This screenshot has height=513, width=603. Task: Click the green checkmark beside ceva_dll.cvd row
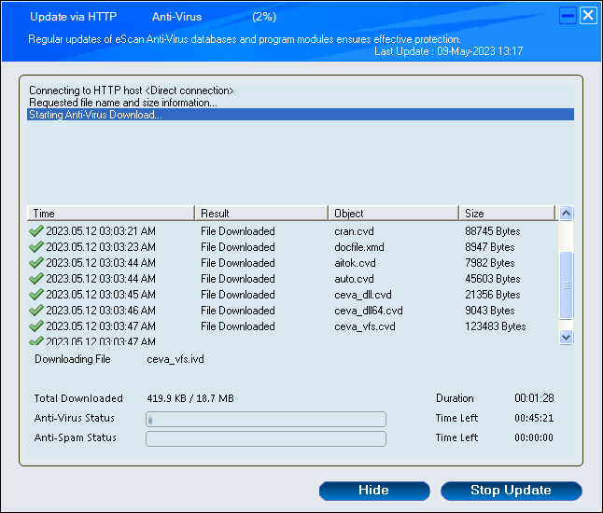(35, 295)
